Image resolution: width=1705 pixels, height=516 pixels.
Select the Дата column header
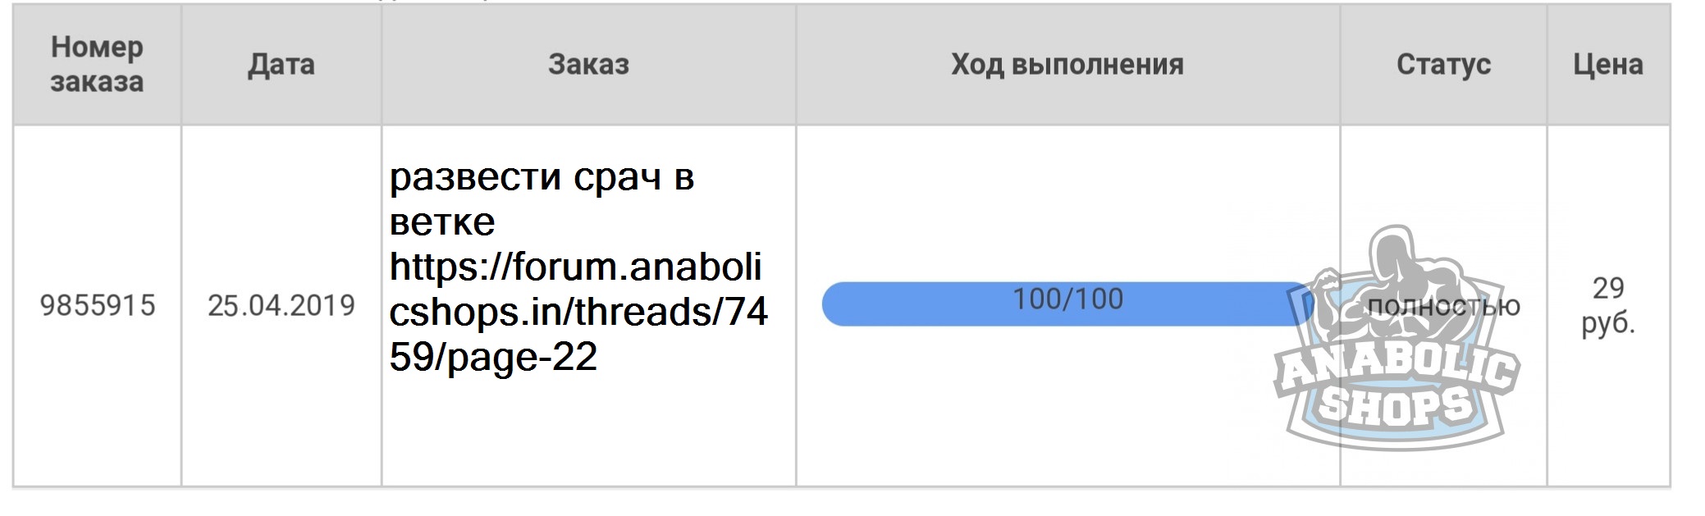click(x=281, y=64)
